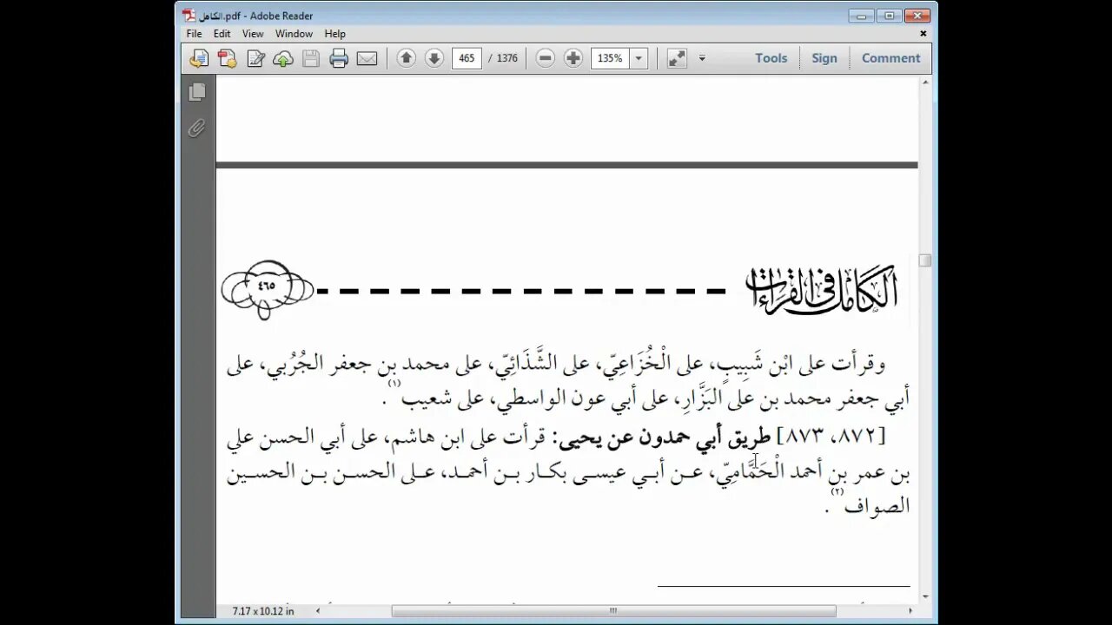Click the Save file floppy icon
Screen dimensions: 1112x625
coord(311,58)
